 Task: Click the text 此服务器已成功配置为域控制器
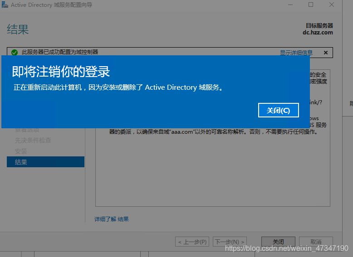pyautogui.click(x=60, y=52)
